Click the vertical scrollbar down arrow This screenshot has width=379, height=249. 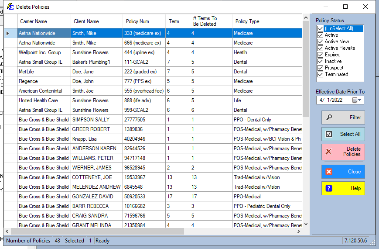pos(306,224)
